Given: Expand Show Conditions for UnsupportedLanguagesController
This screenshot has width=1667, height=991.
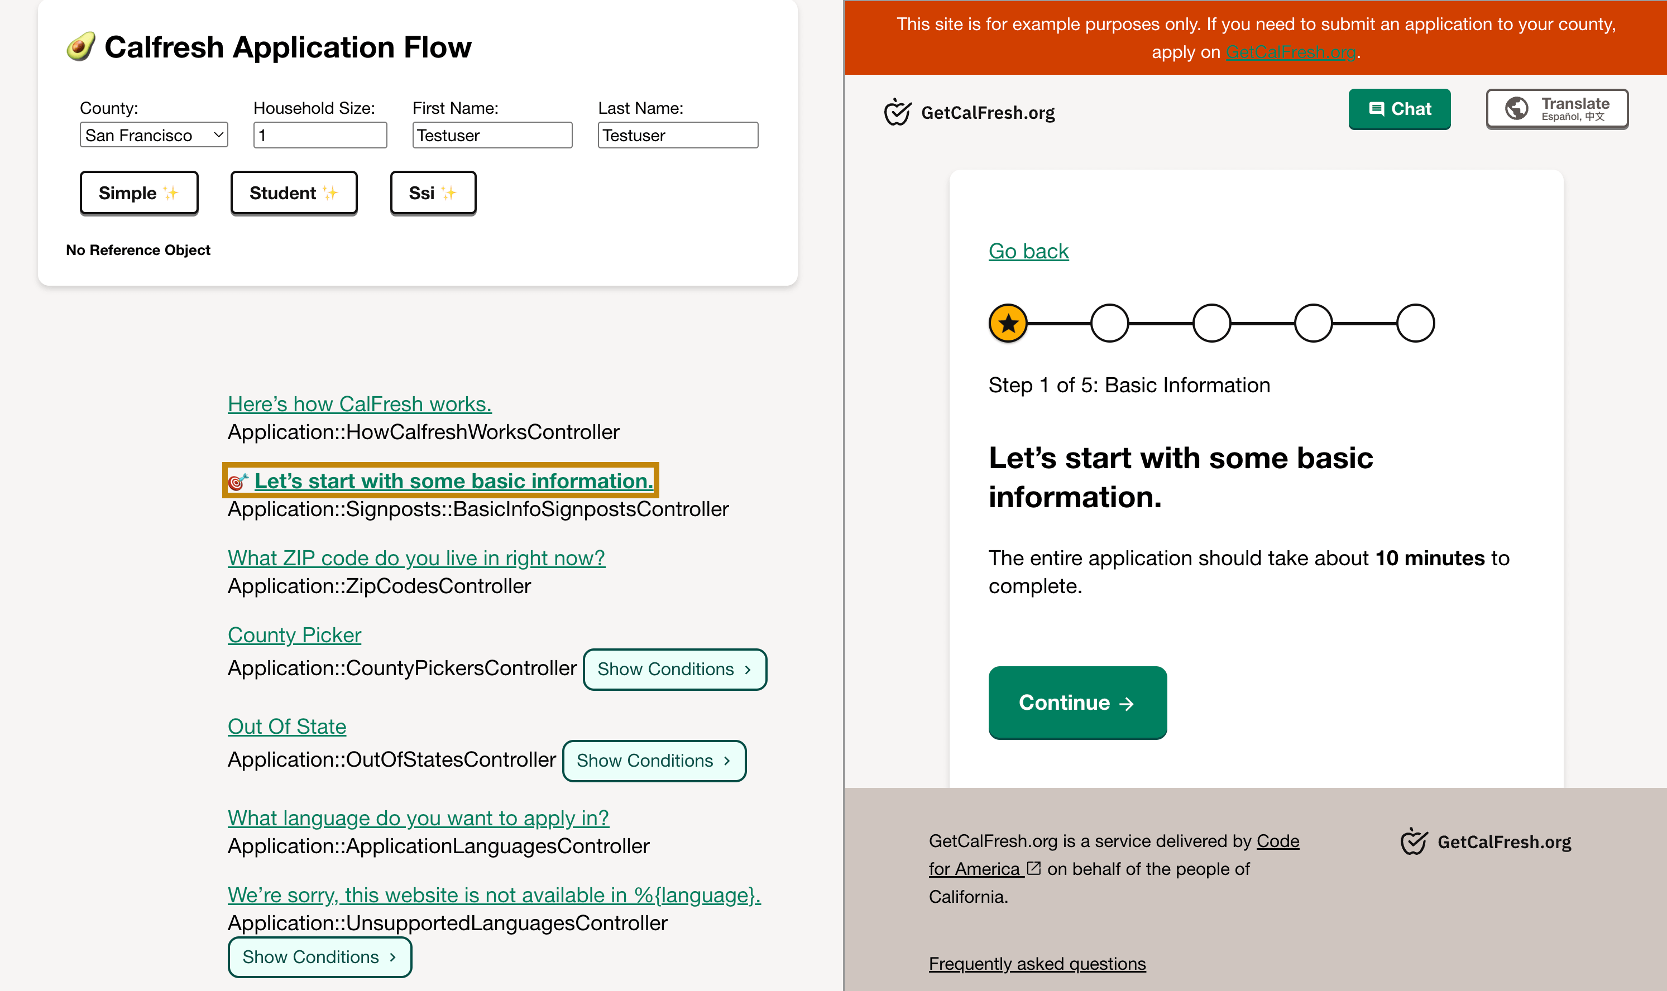Looking at the screenshot, I should (x=319, y=957).
